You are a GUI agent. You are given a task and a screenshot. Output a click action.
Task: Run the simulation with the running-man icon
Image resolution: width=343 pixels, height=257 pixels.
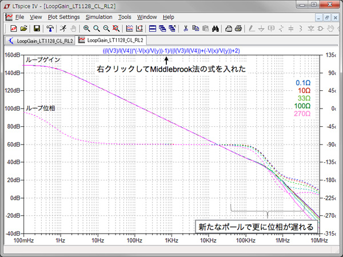[x=62, y=28]
